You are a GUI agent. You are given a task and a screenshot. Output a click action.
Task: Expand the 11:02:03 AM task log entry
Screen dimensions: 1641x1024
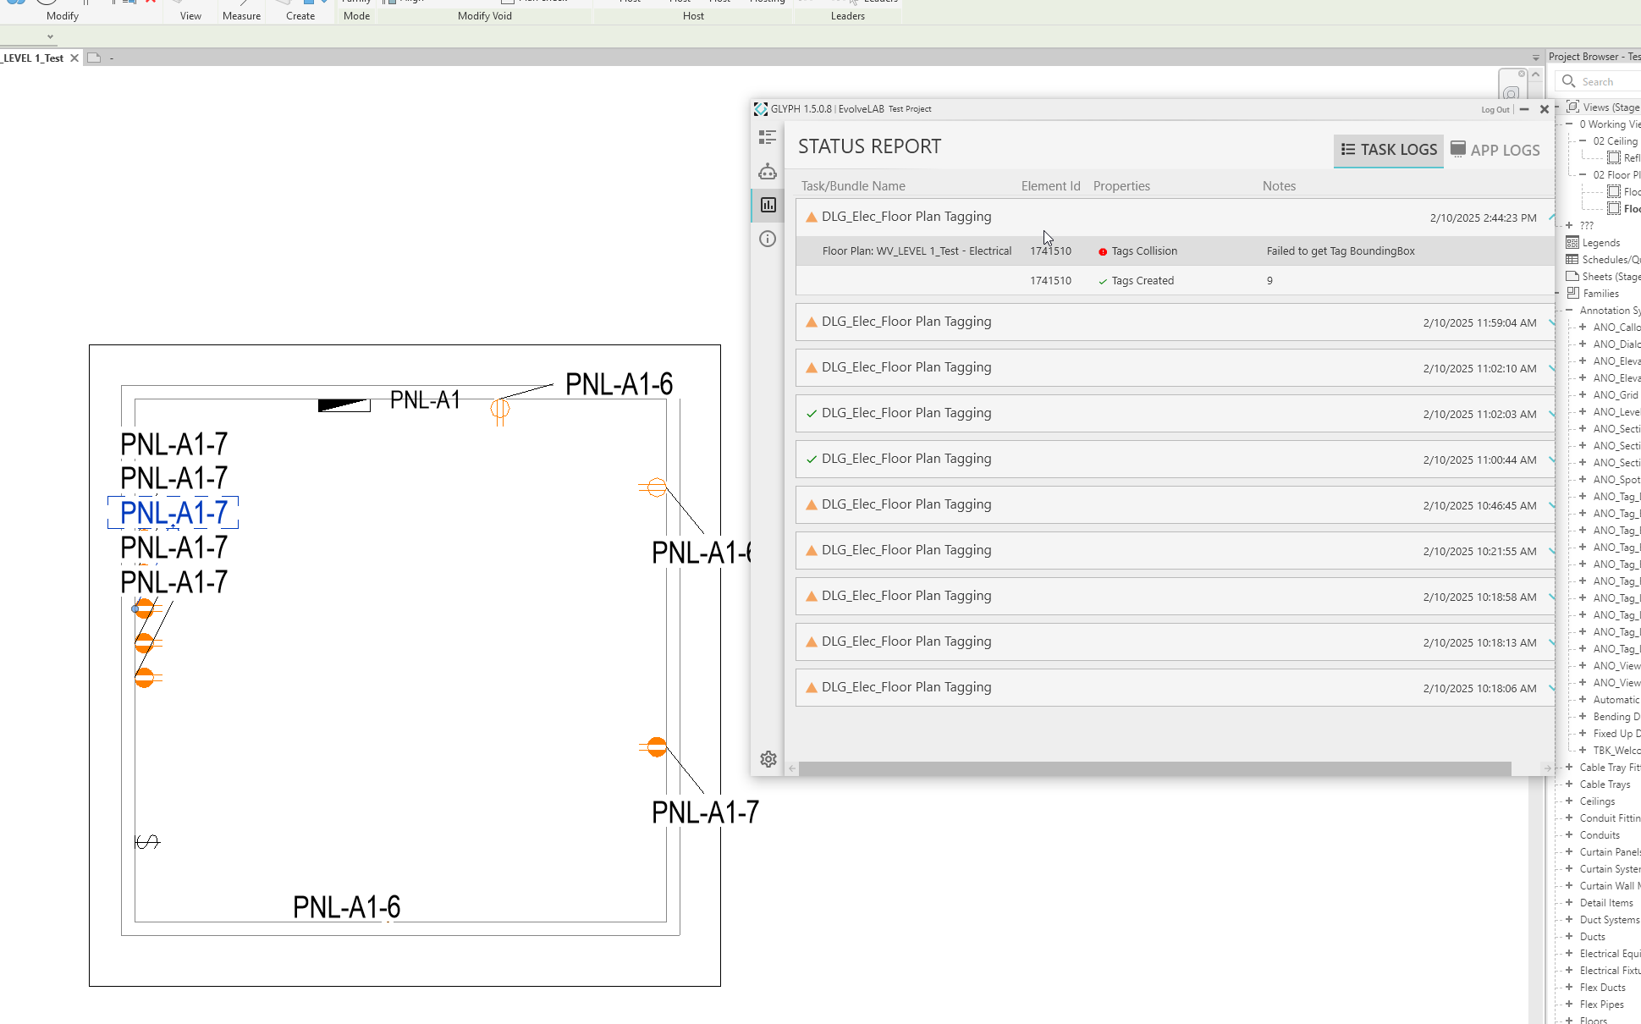pos(1551,414)
